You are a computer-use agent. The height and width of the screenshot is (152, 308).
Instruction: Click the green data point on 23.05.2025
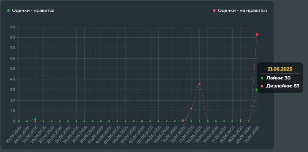[x=19, y=121]
